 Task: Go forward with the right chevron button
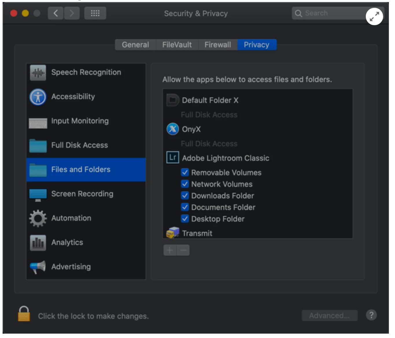72,13
